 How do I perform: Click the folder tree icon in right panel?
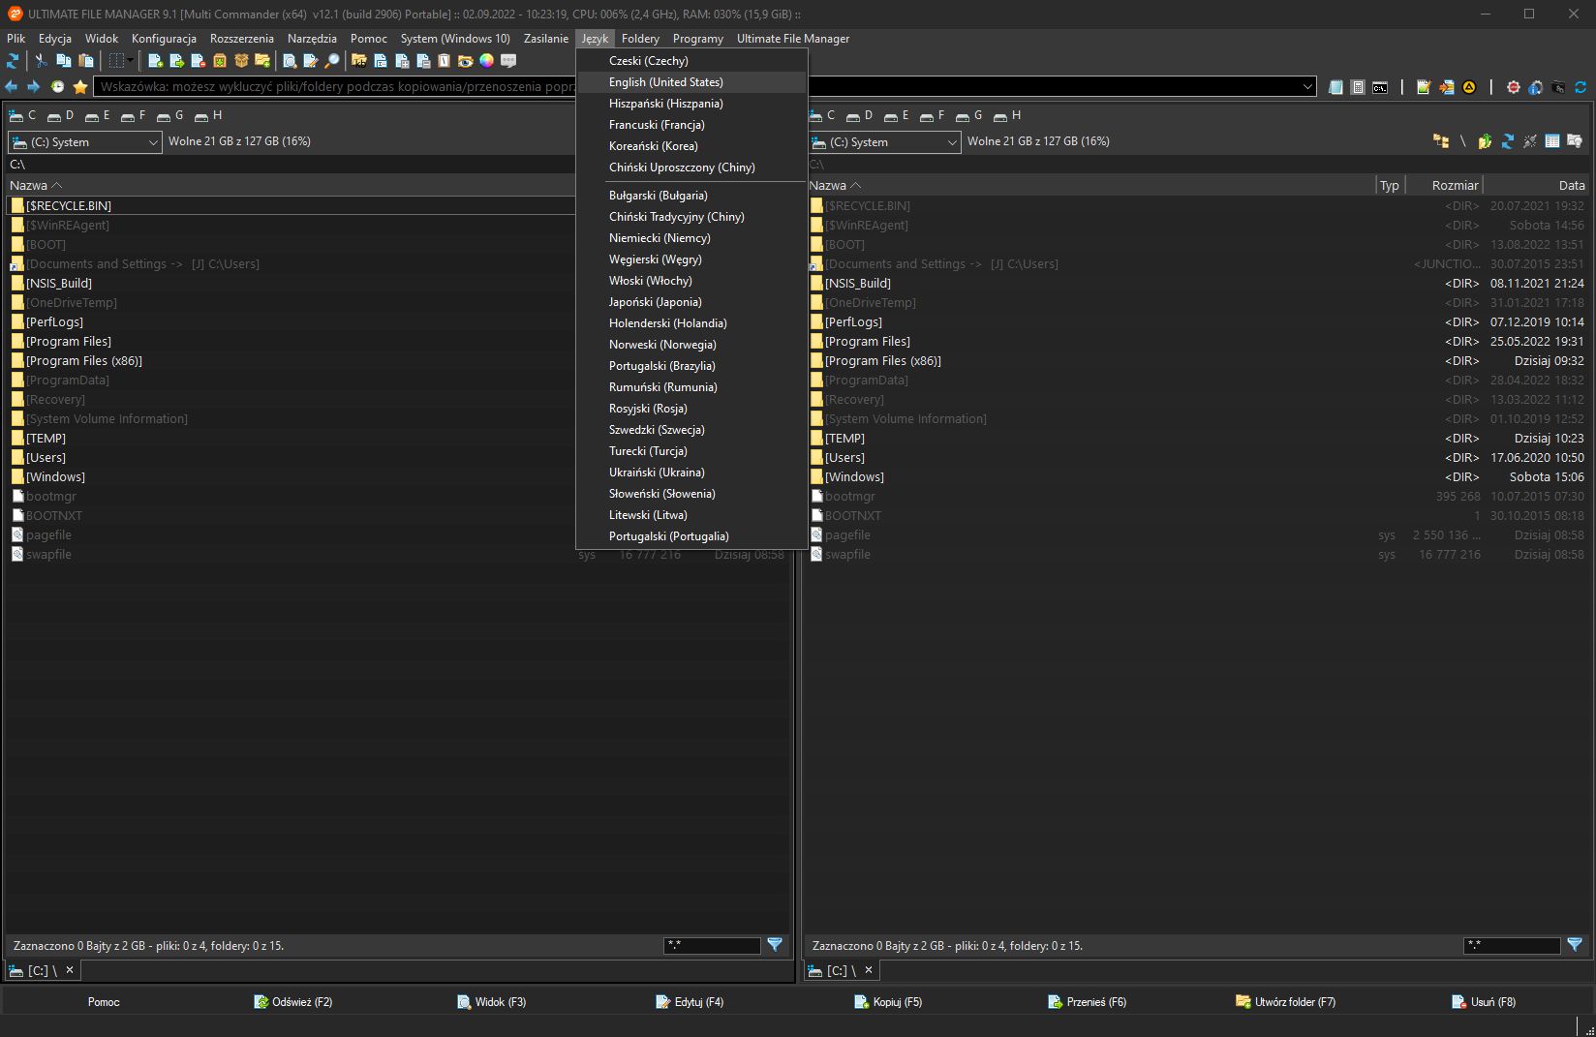(x=1441, y=141)
